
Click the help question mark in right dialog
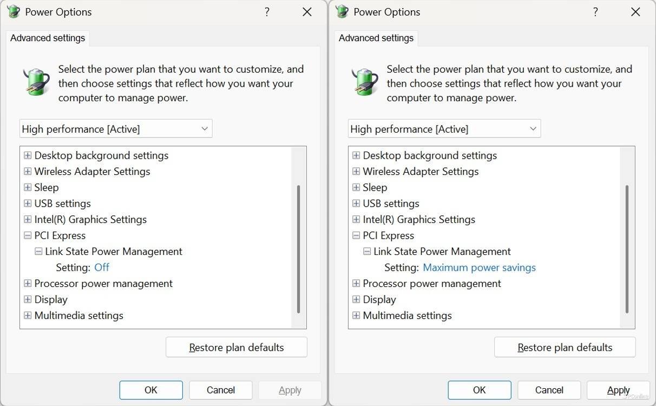click(595, 12)
